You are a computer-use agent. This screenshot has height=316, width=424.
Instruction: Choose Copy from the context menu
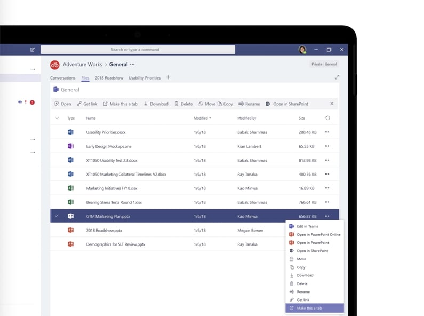pyautogui.click(x=315, y=267)
